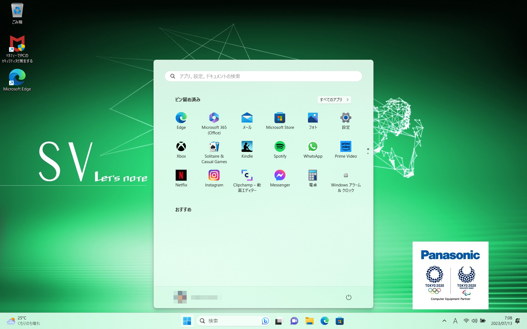Open Microsoft Edge from the taskbar
Viewport: 527px width, 329px height.
[324, 321]
